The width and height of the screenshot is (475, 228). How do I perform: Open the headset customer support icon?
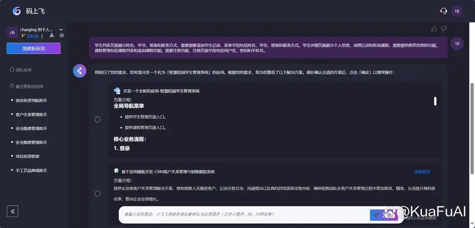pos(443,11)
